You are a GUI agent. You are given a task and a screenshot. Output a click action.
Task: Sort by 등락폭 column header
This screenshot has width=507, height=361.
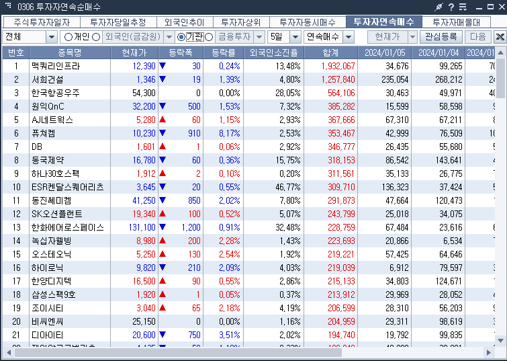pyautogui.click(x=181, y=52)
